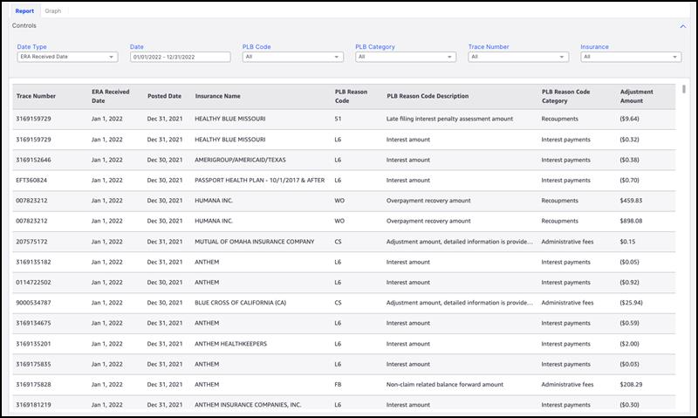Click trace number EFT360824 cell
Viewport: 698px width, 418px height.
coord(31,181)
